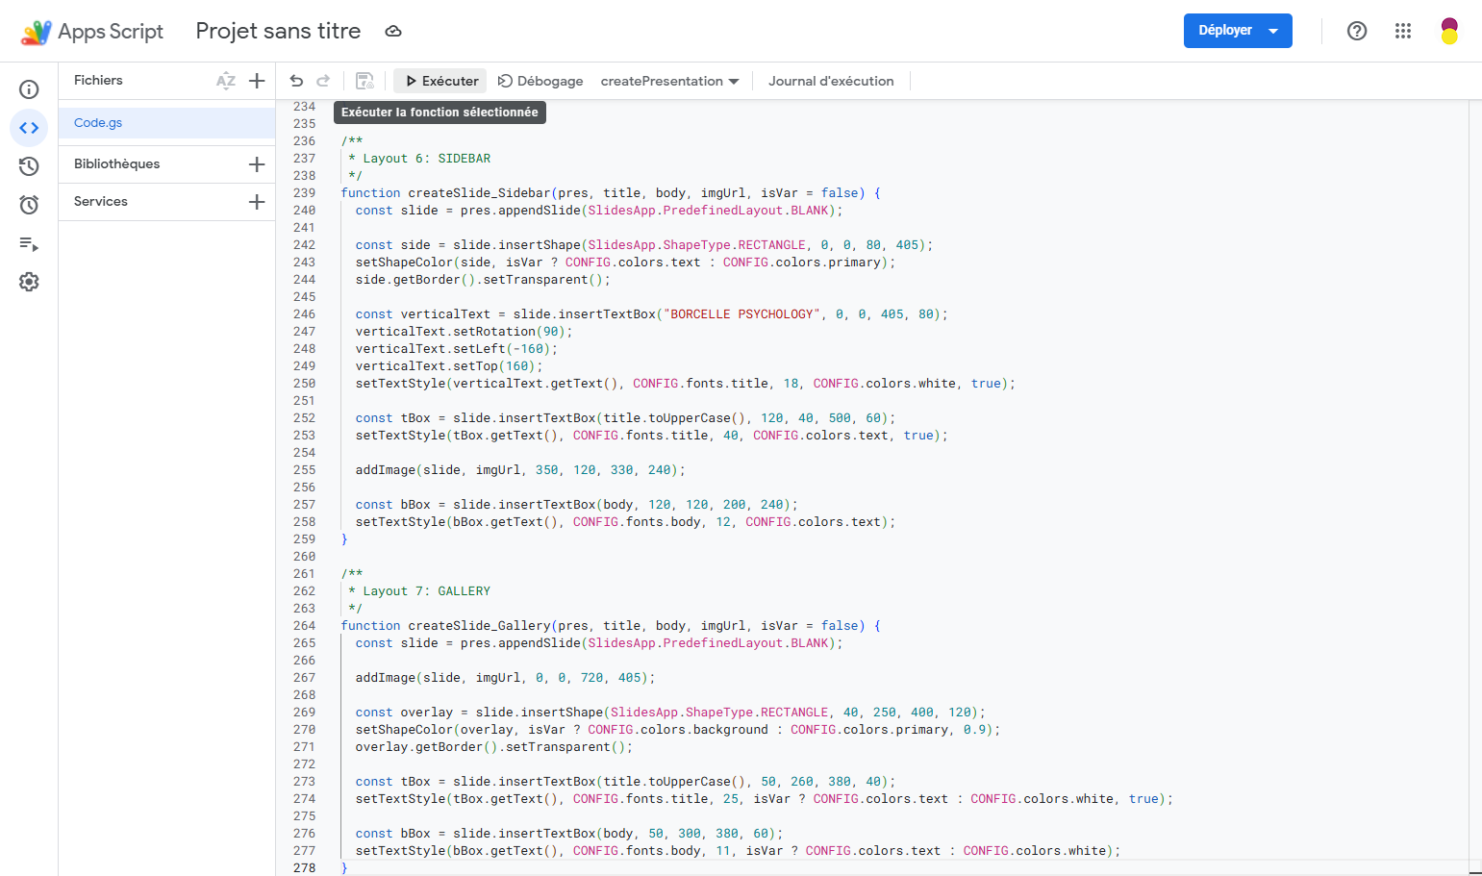This screenshot has width=1482, height=876.
Task: Click line number 264 in gutter
Action: tap(304, 626)
